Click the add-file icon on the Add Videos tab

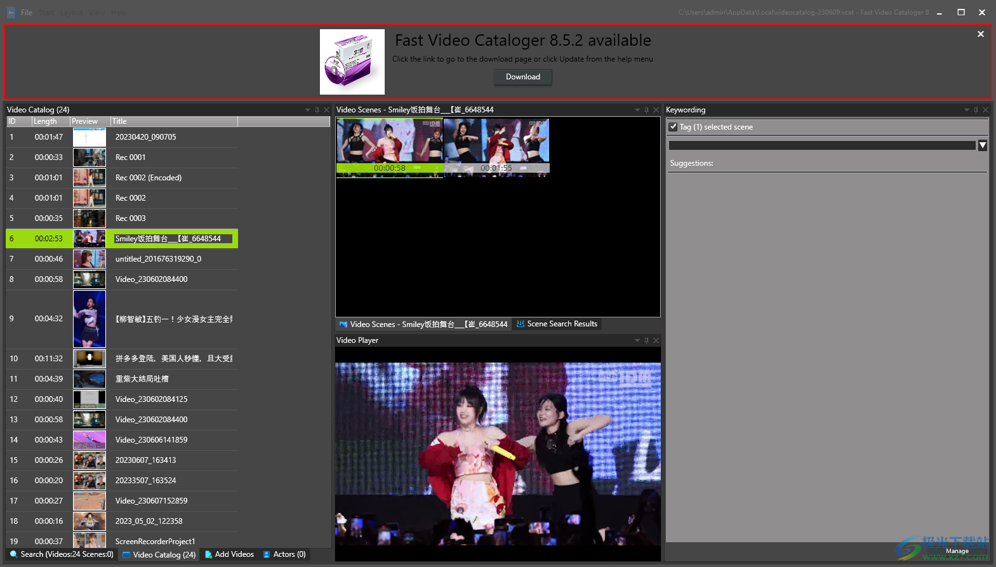pos(208,554)
